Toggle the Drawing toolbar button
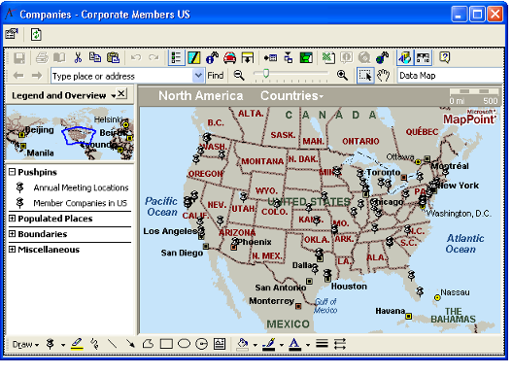This screenshot has width=512, height=374. click(x=194, y=57)
